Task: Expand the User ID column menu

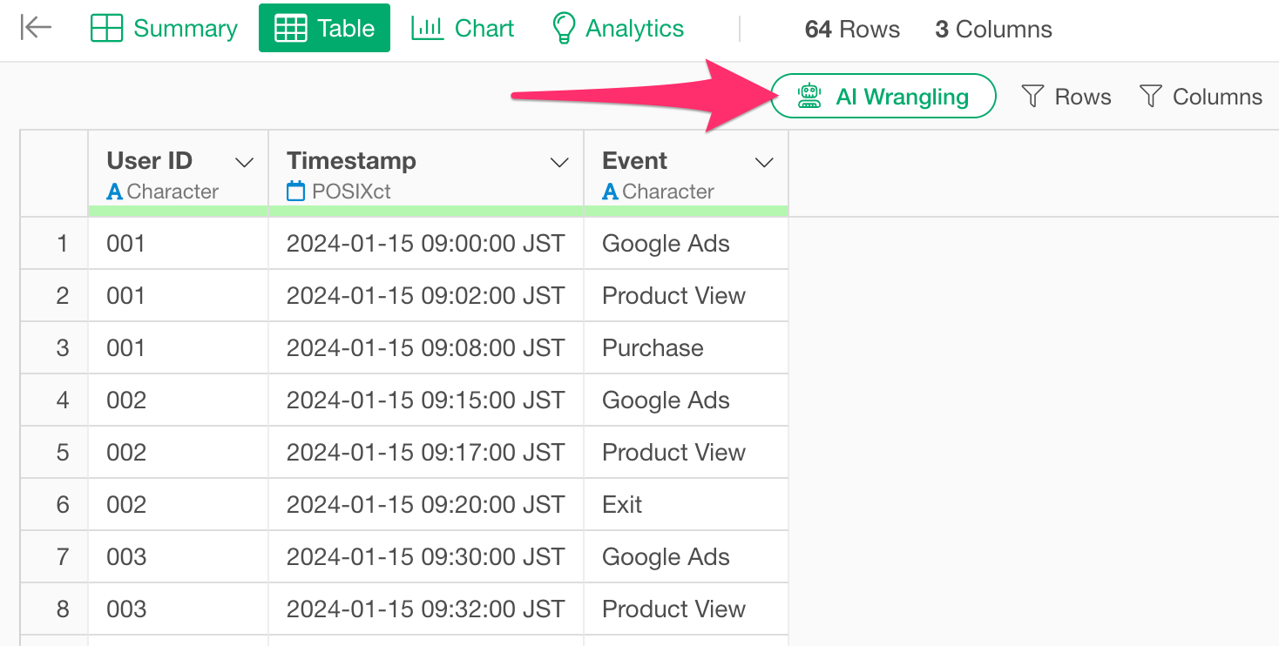Action: point(245,163)
